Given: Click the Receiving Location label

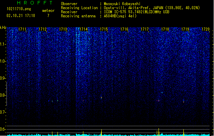Looking at the screenshot, I should click(79, 8).
